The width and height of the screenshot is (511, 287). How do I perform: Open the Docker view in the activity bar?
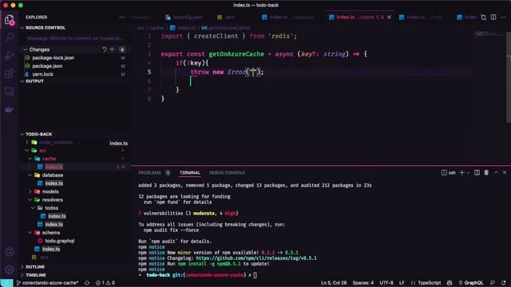click(x=10, y=110)
